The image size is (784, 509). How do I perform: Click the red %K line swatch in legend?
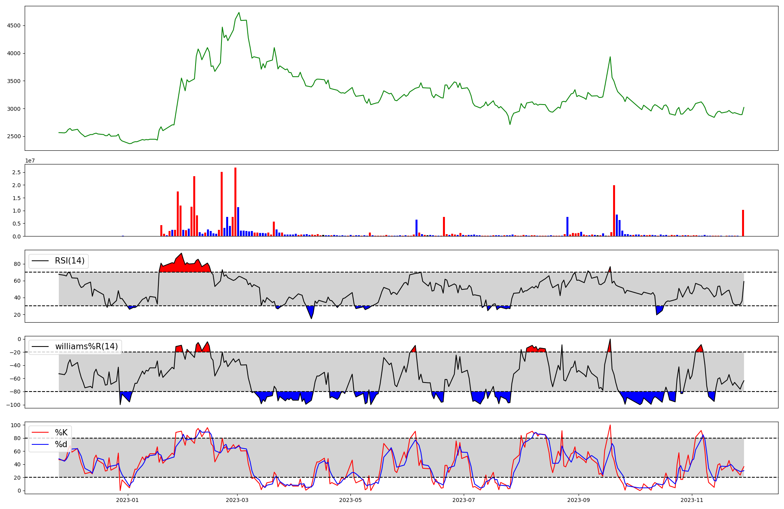40,433
